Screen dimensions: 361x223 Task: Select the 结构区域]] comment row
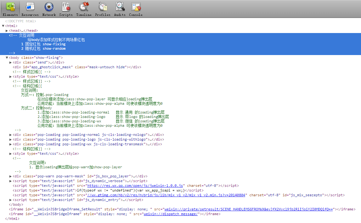pyautogui.click(x=31, y=149)
